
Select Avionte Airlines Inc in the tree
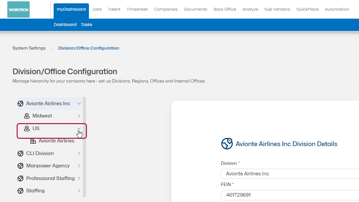(50, 103)
